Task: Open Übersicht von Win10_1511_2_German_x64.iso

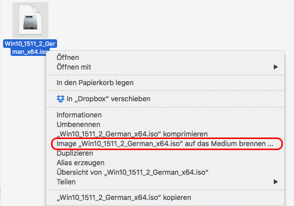Action: tap(165, 172)
